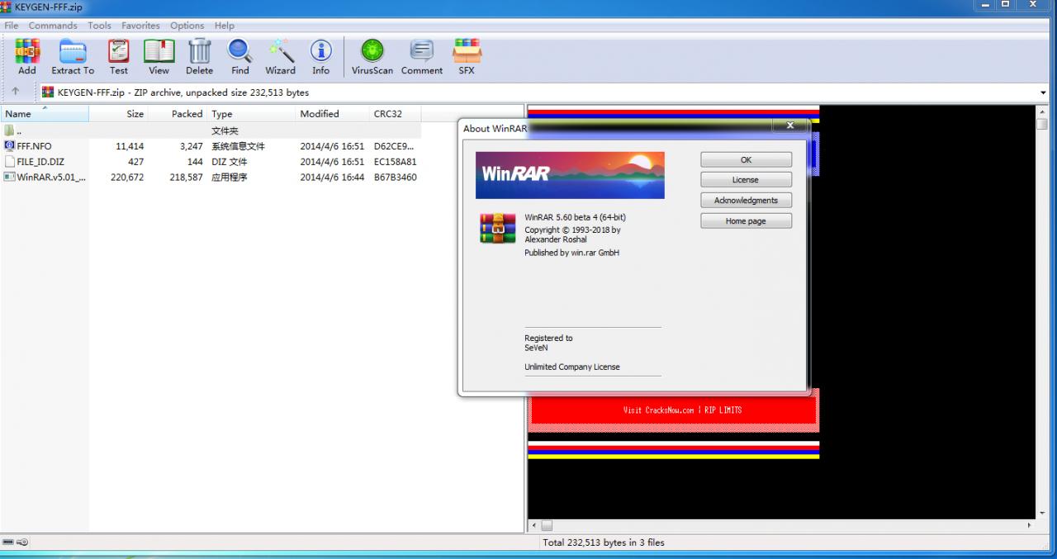
Task: Click the Delete trash can icon
Action: tap(199, 57)
